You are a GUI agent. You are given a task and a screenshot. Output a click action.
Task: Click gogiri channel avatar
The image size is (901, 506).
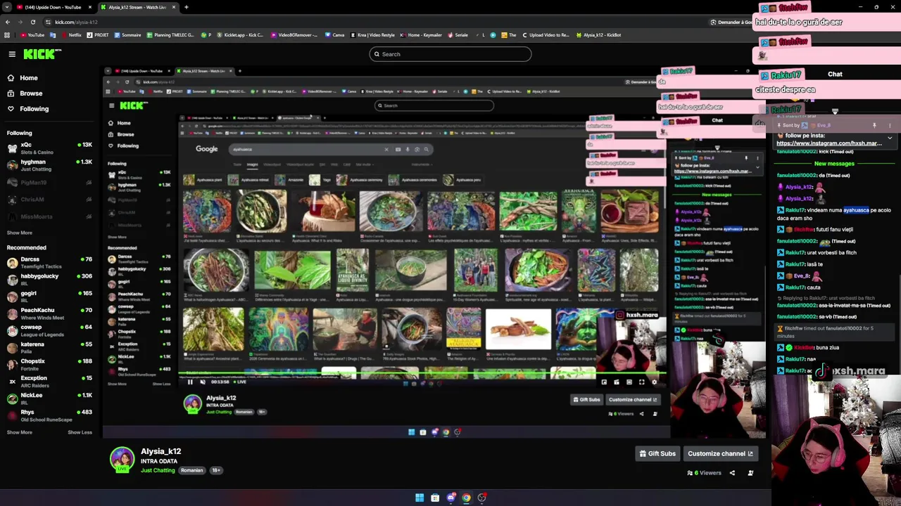click(12, 296)
